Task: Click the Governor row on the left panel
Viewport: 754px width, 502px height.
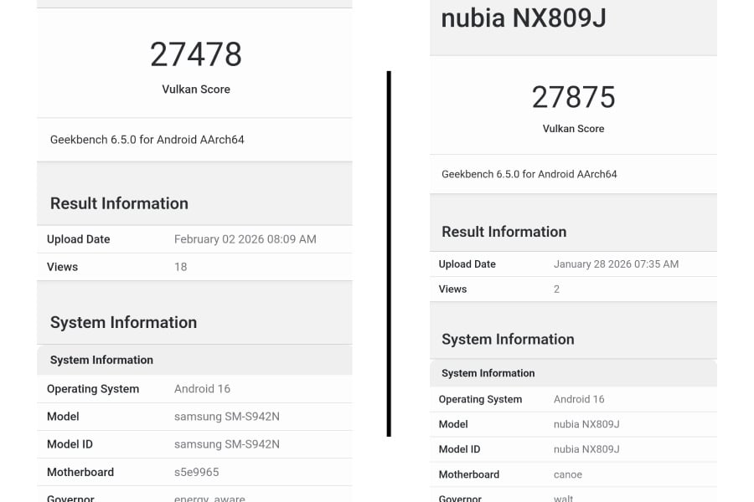Action: [x=70, y=497]
